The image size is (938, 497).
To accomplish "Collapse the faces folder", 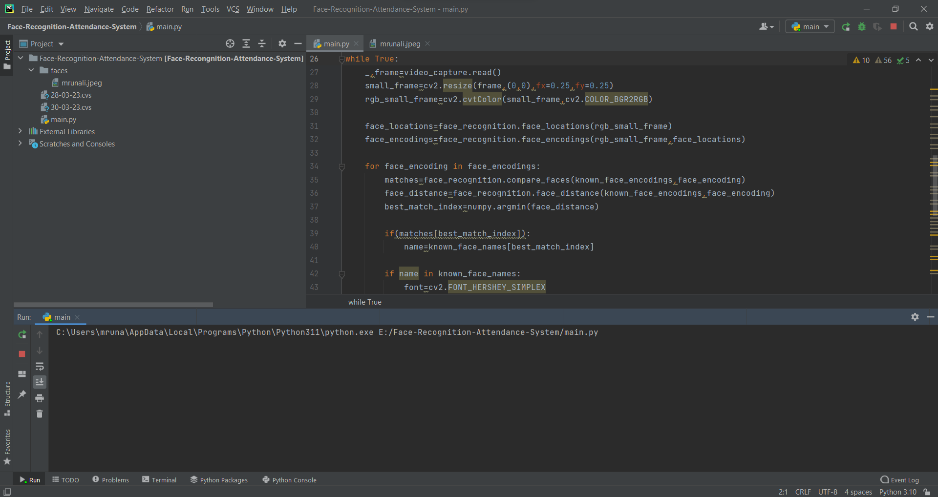I will [x=32, y=70].
